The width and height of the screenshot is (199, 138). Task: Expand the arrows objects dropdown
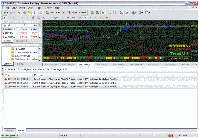click(57, 18)
